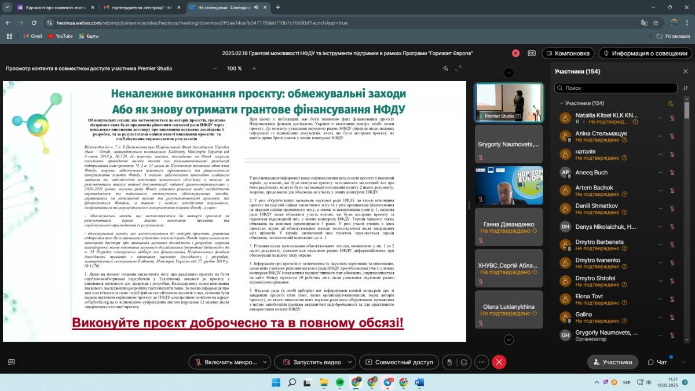695x391 pixels.
Task: Open the raise hand gesture control
Action: 449,362
